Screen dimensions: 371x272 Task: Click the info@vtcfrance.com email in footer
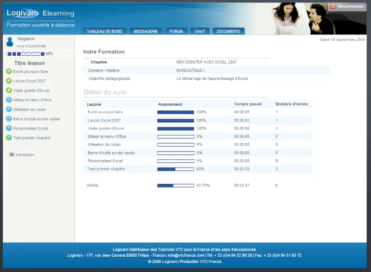(185, 255)
